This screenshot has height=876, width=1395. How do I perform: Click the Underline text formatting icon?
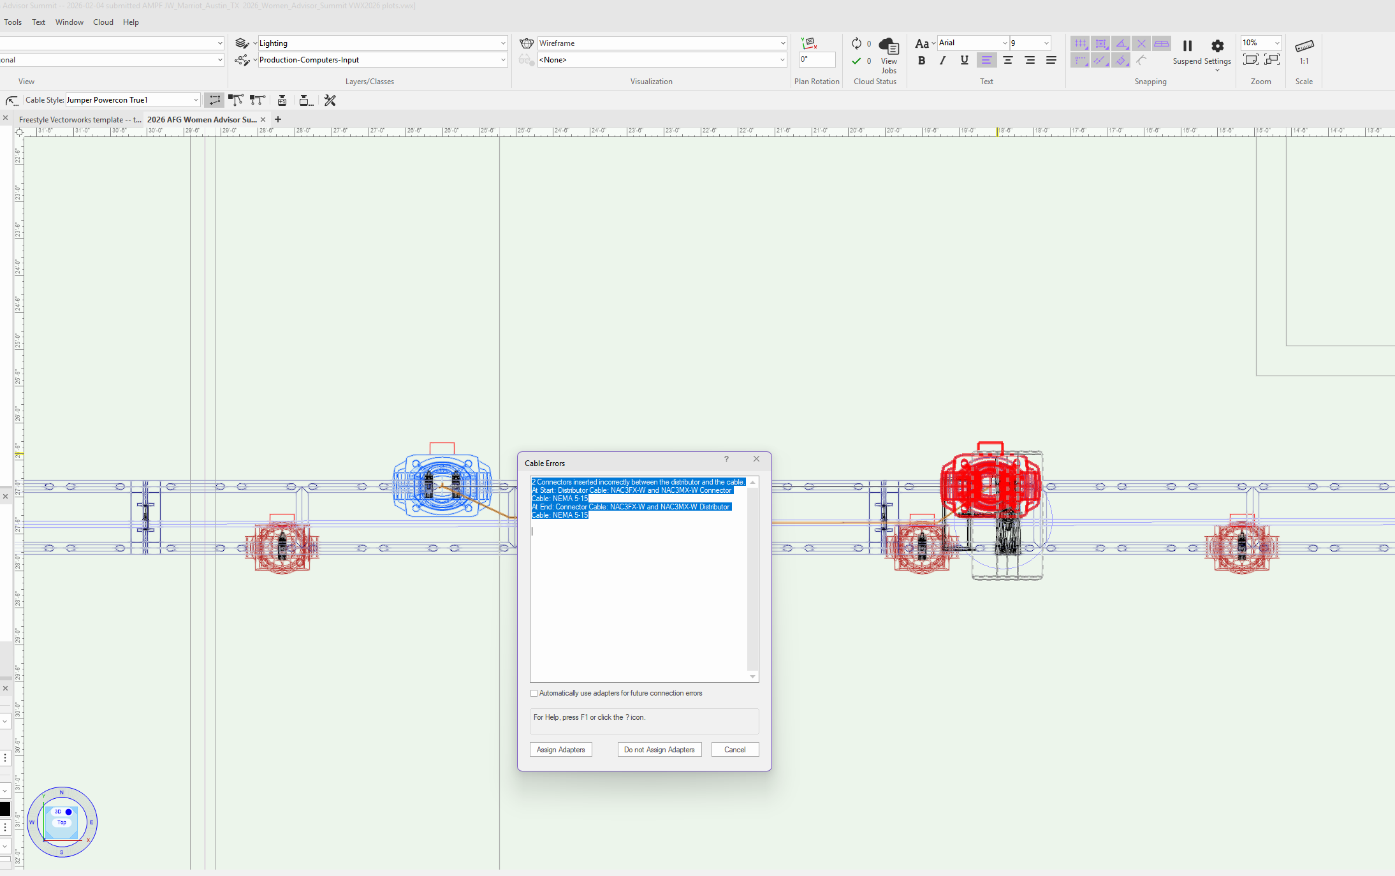pyautogui.click(x=964, y=61)
